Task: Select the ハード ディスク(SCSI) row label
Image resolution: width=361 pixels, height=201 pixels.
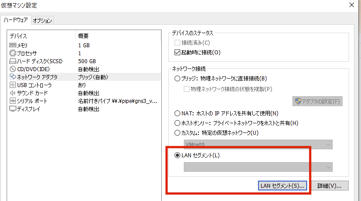Action: [40, 61]
